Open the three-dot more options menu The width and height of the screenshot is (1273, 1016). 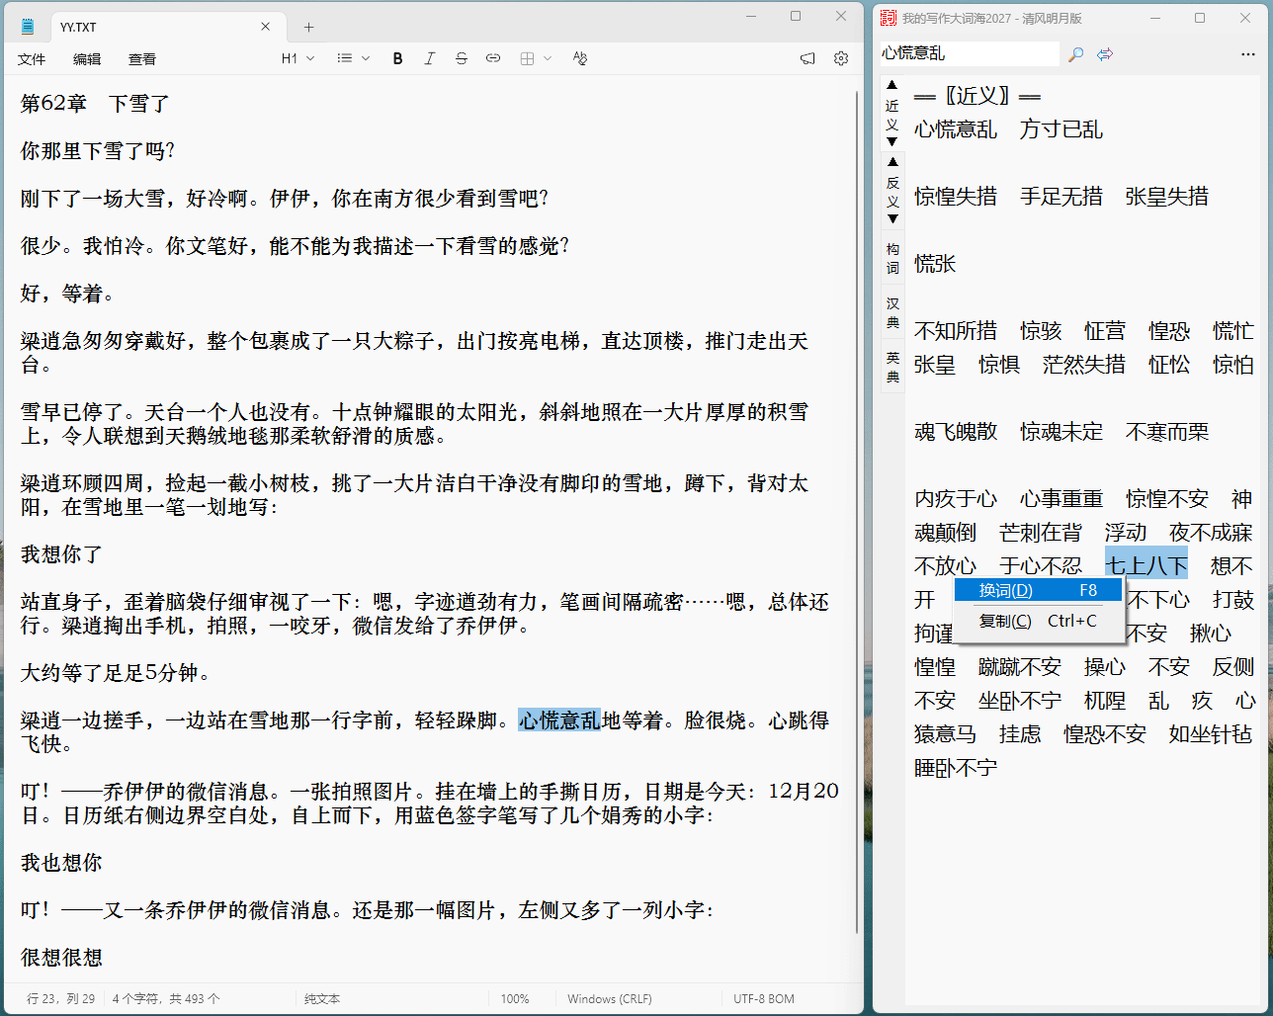coord(1247,54)
